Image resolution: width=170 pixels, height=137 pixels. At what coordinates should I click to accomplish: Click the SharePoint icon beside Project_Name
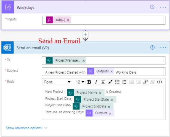[x=70, y=93]
